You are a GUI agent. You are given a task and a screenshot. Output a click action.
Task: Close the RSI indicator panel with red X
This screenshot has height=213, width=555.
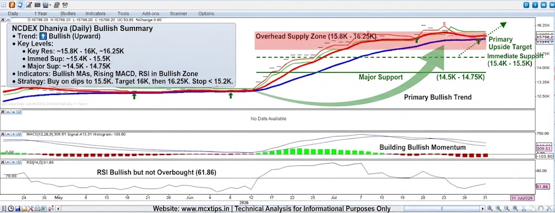coord(3,163)
